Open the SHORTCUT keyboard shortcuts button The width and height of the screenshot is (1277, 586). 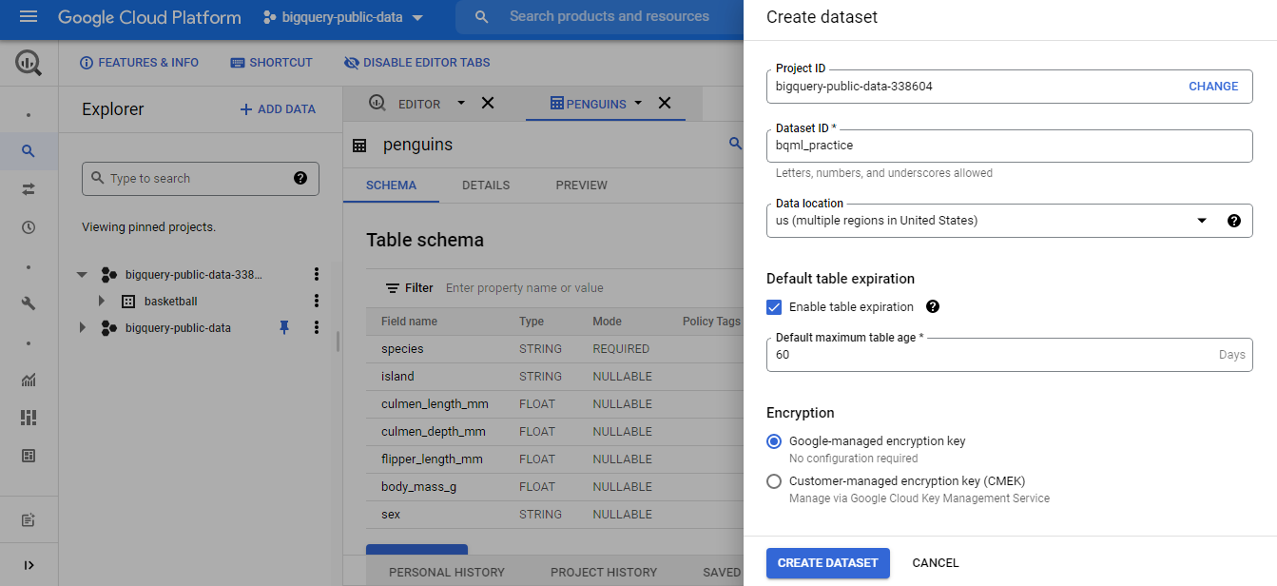tap(271, 63)
